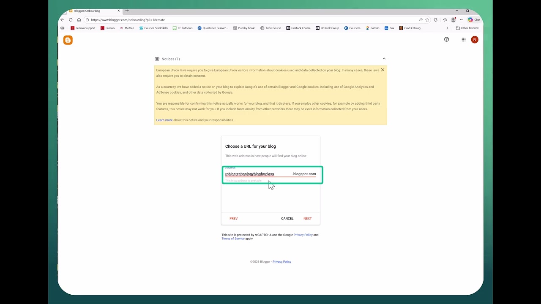
Task: Open browser settings and more menu
Action: point(461,20)
